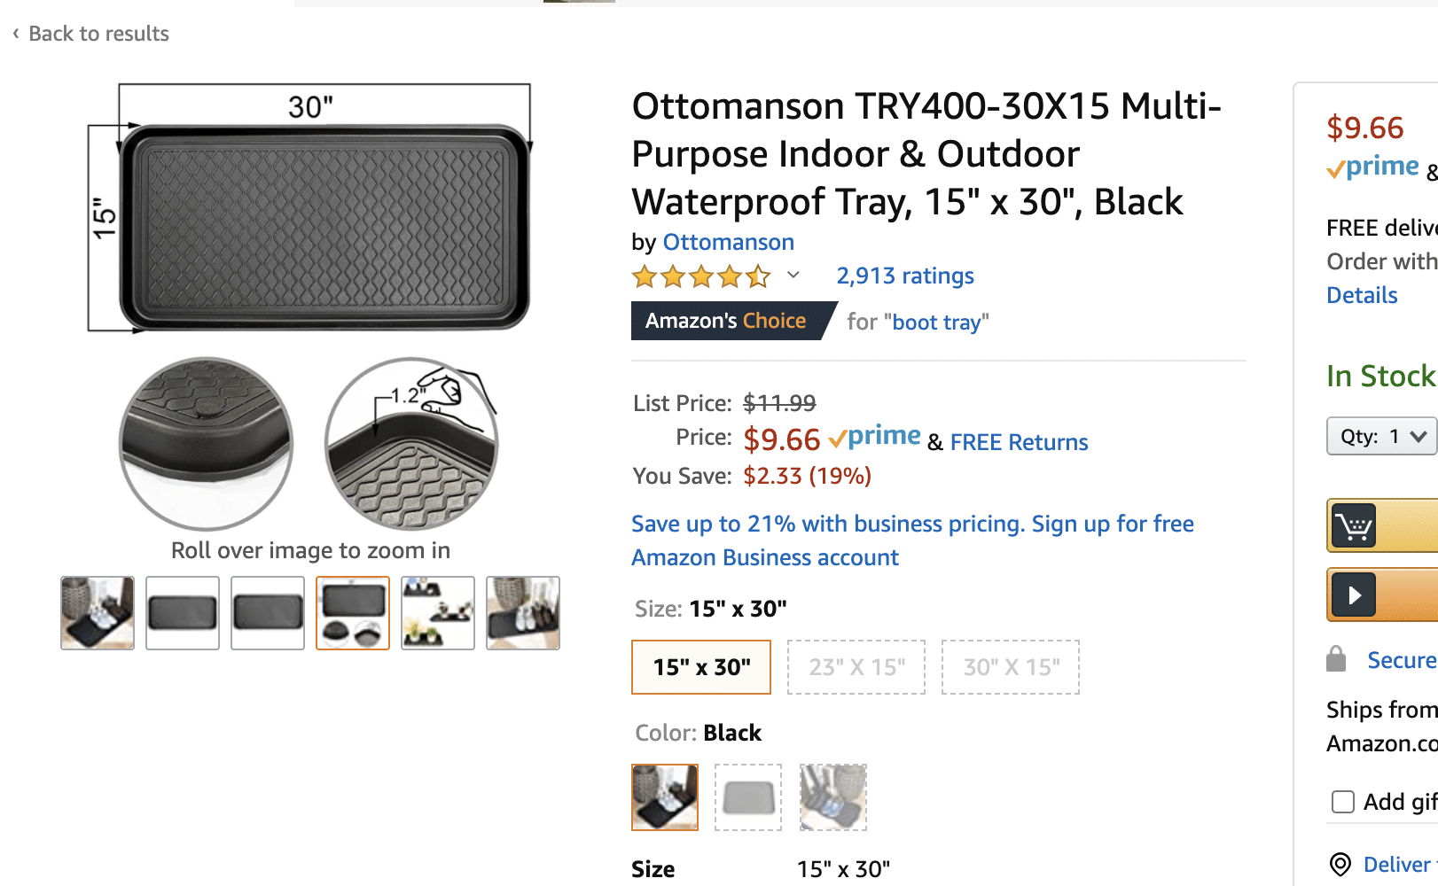Click the Buy Now play-arrow icon

(x=1354, y=595)
